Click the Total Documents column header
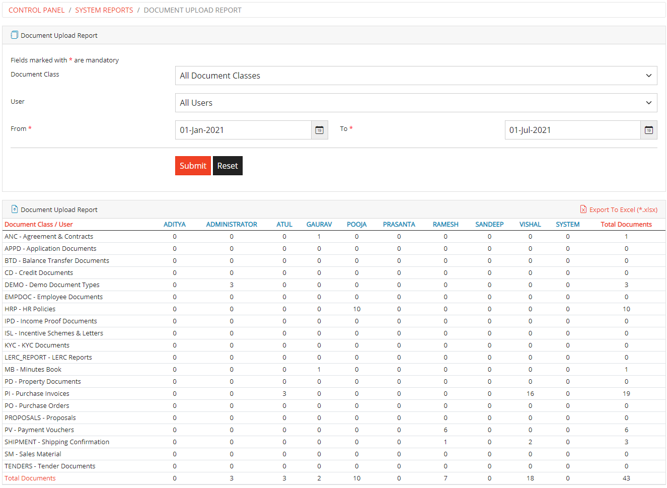Screen dimensions: 667x488 [x=626, y=225]
